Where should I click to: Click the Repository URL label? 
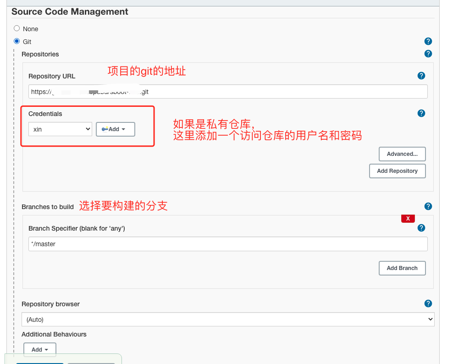(52, 76)
